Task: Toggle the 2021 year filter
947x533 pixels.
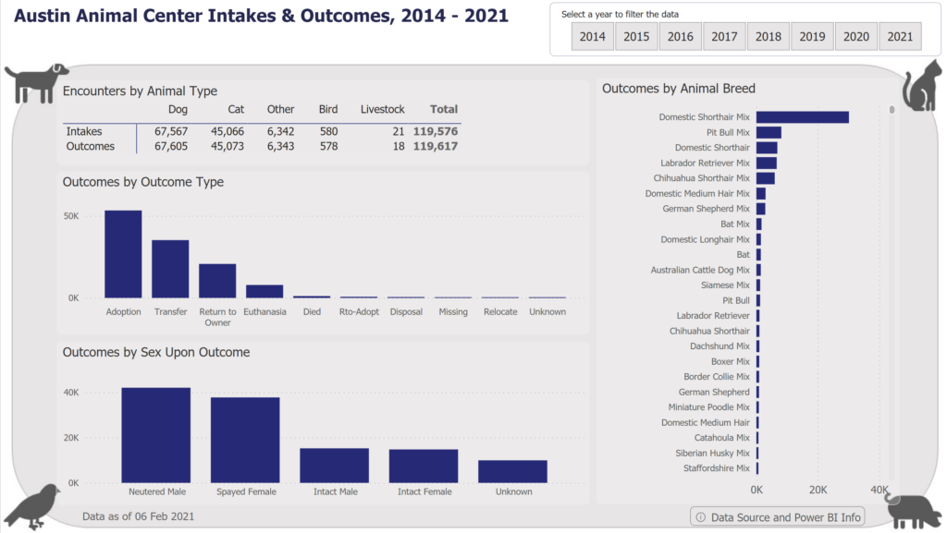Action: click(899, 36)
